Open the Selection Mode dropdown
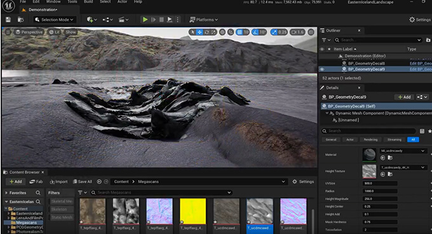This screenshot has width=432, height=234. point(55,20)
